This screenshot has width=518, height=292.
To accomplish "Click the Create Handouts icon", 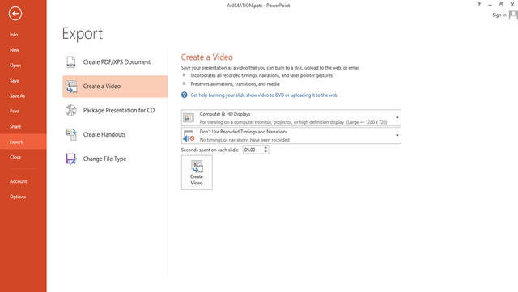I will click(x=71, y=134).
